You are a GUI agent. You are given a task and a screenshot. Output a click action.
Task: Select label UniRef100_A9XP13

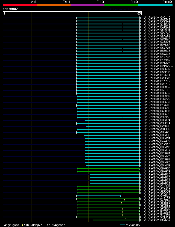[x=157, y=174]
